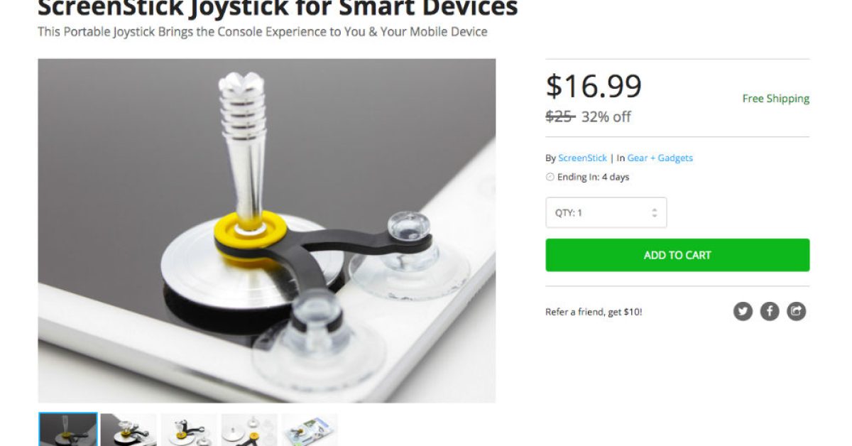This screenshot has height=446, width=852.
Task: Open the ScreenStick vendor link
Action: pos(582,158)
